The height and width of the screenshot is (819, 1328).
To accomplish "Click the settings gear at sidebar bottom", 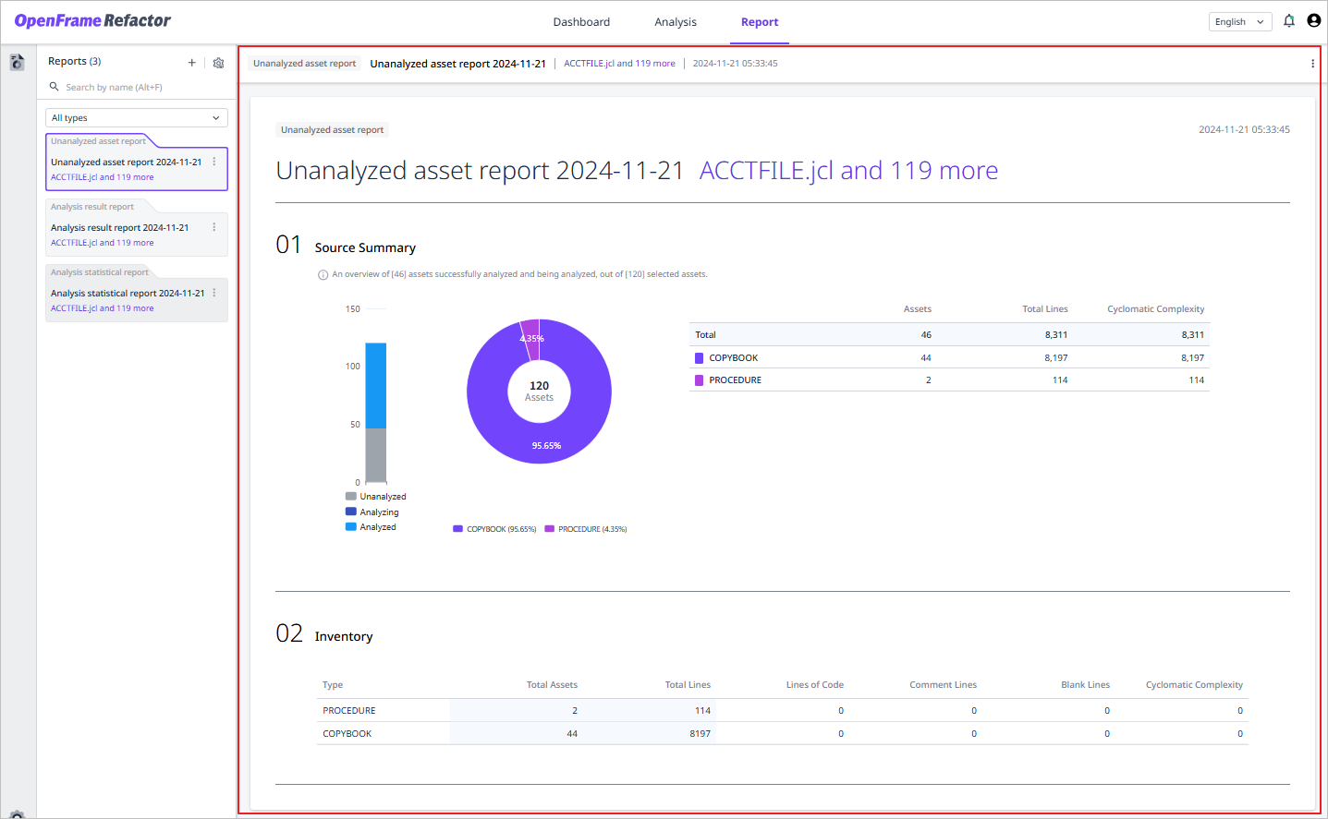I will pos(17,814).
